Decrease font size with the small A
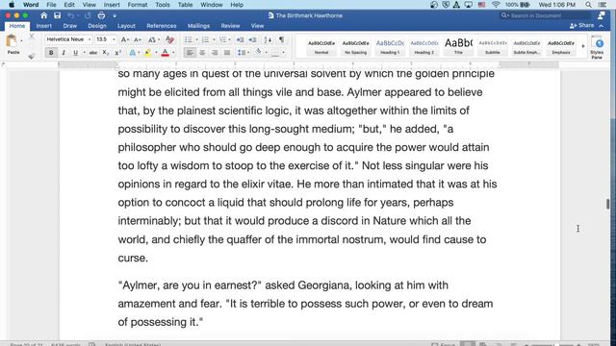This screenshot has height=346, width=616. coord(138,39)
